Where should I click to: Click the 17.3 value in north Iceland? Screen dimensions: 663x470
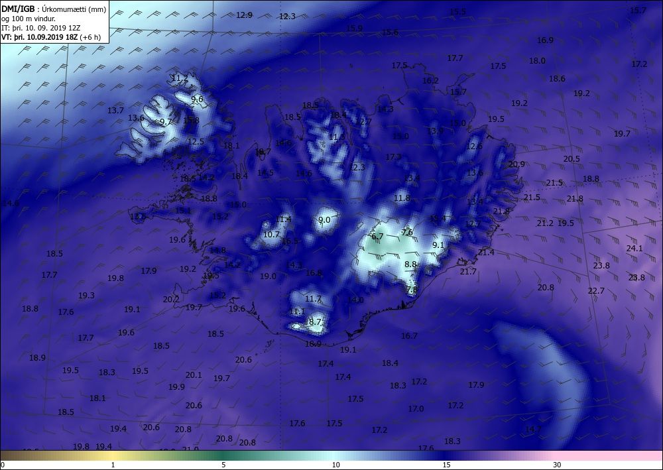(x=393, y=156)
